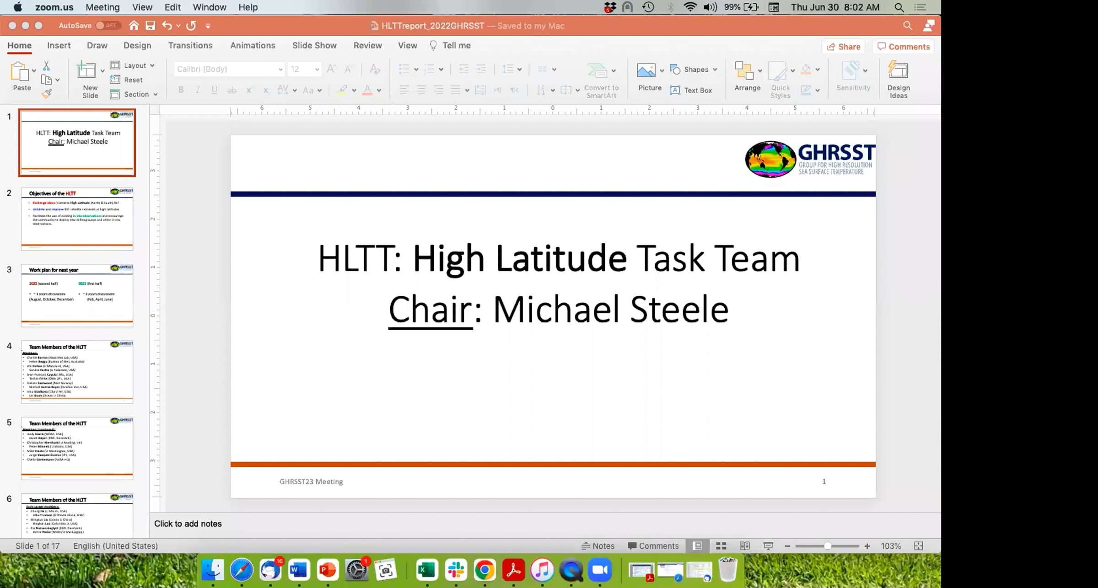Expand the Layout dropdown

[152, 65]
